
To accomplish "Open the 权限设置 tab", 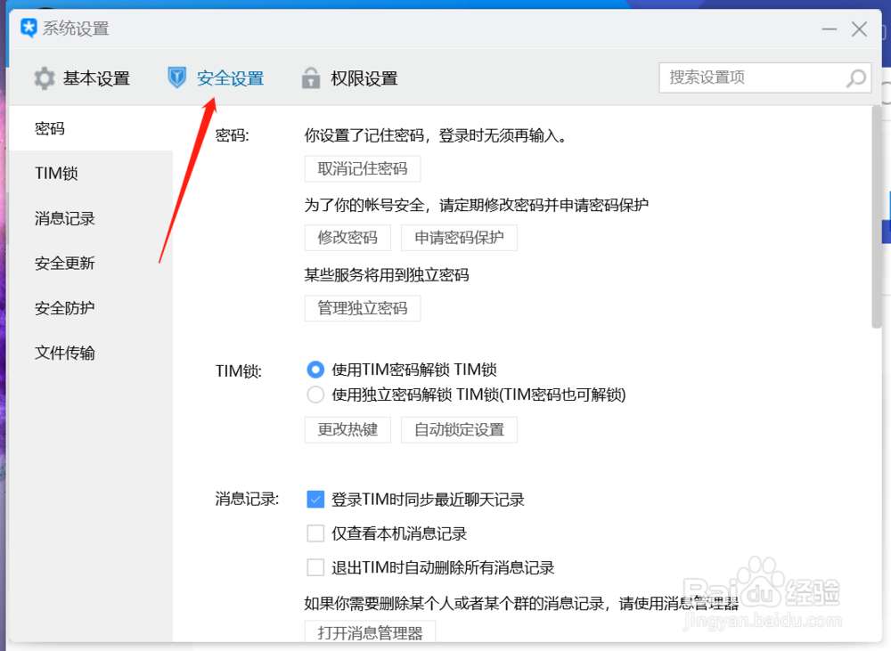I will point(349,77).
